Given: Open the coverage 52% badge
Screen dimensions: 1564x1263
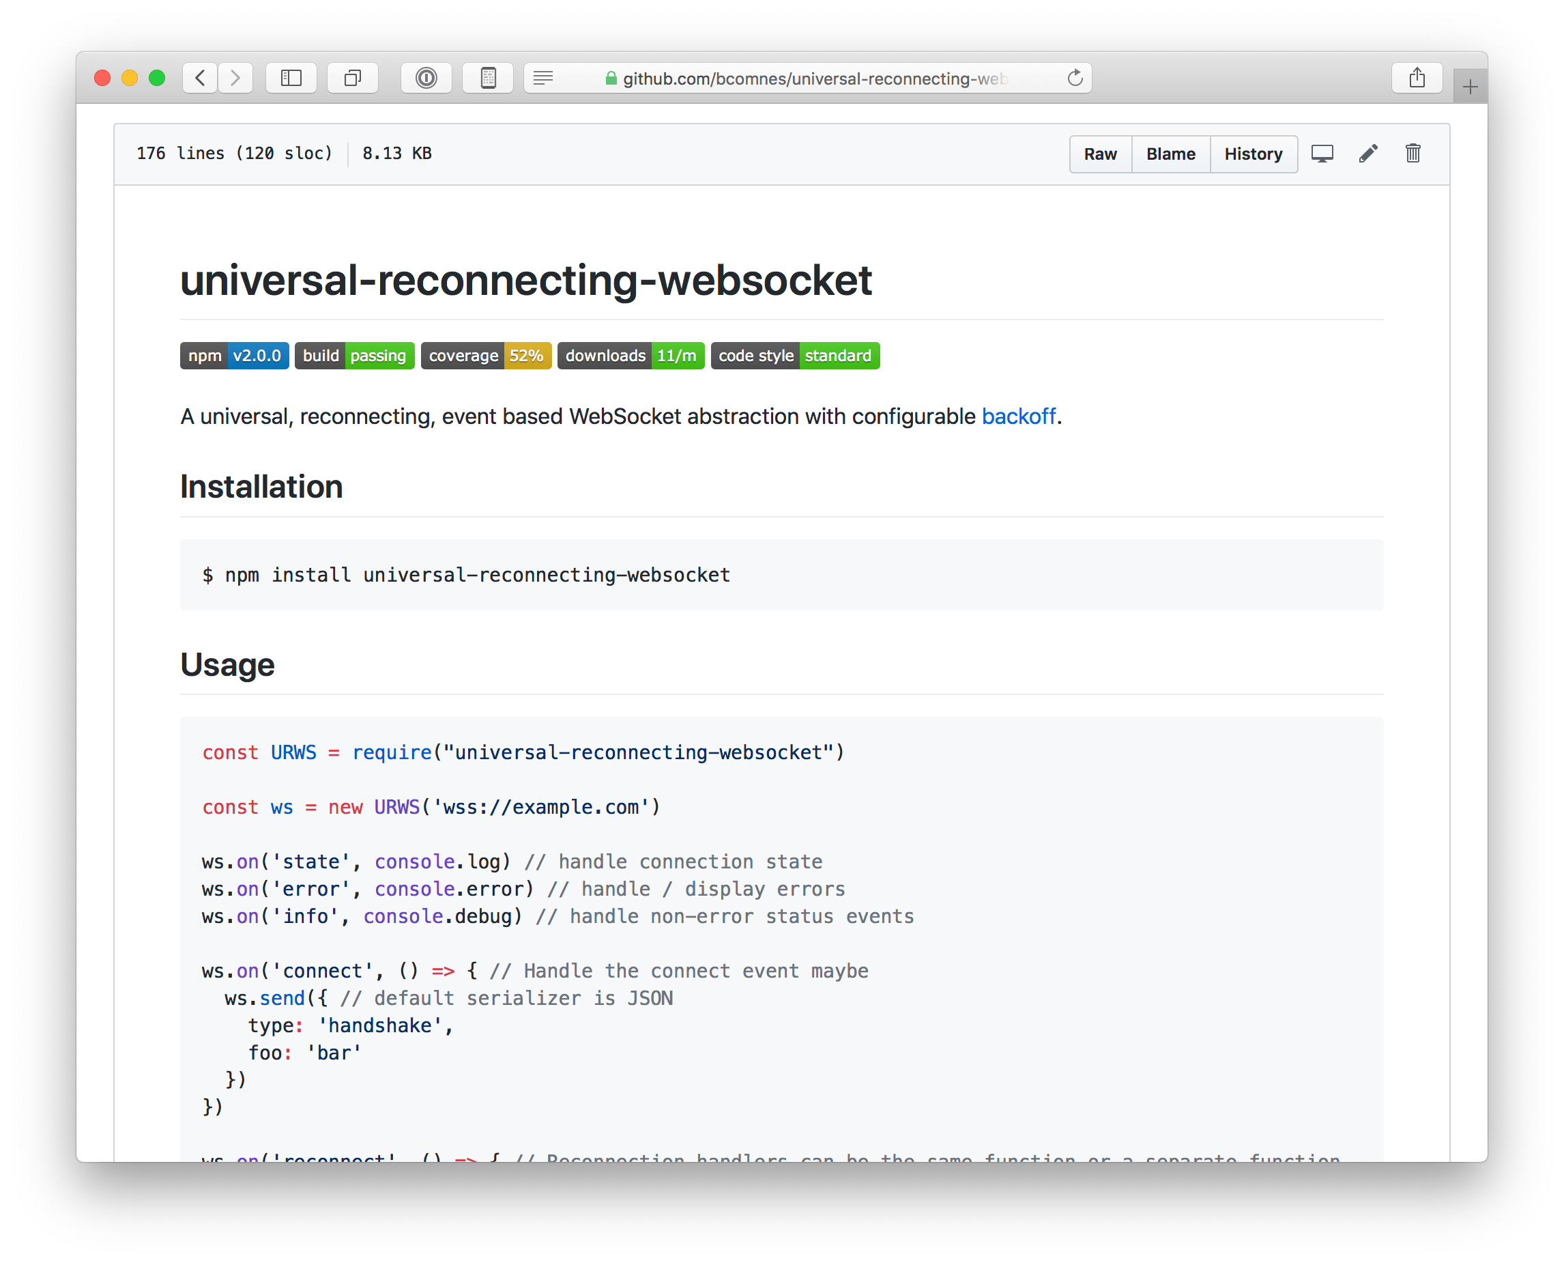Looking at the screenshot, I should tap(486, 356).
